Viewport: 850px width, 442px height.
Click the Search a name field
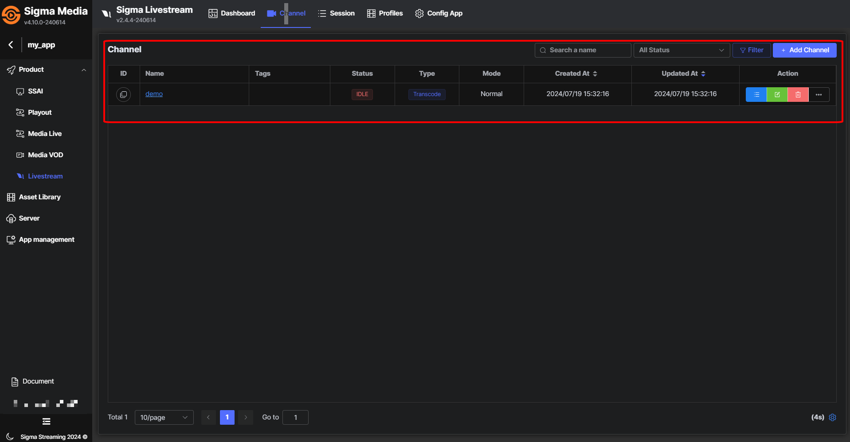pos(583,50)
